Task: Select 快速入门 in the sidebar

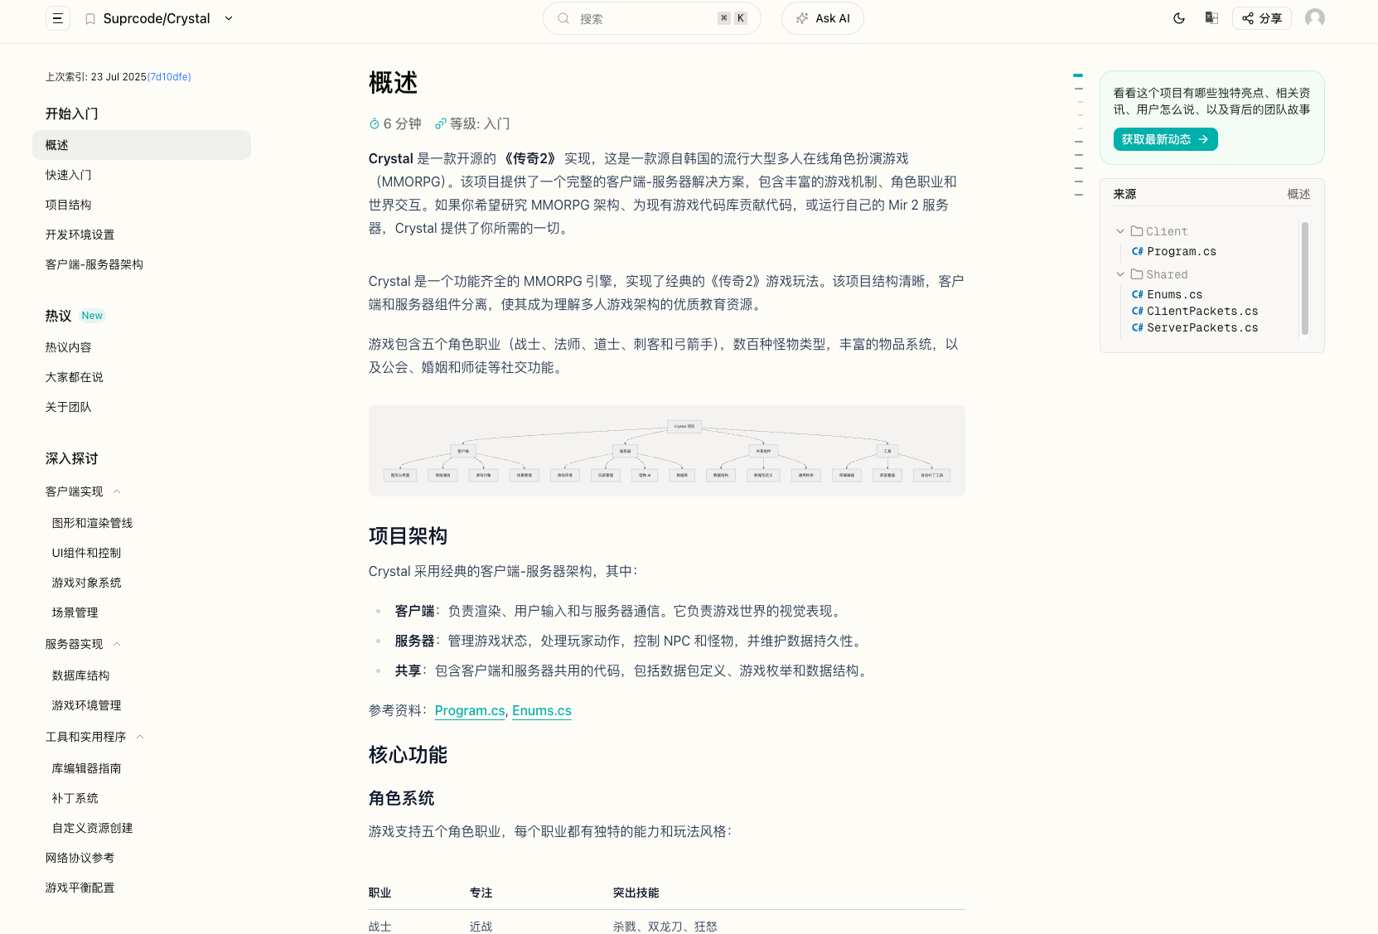Action: click(x=69, y=175)
